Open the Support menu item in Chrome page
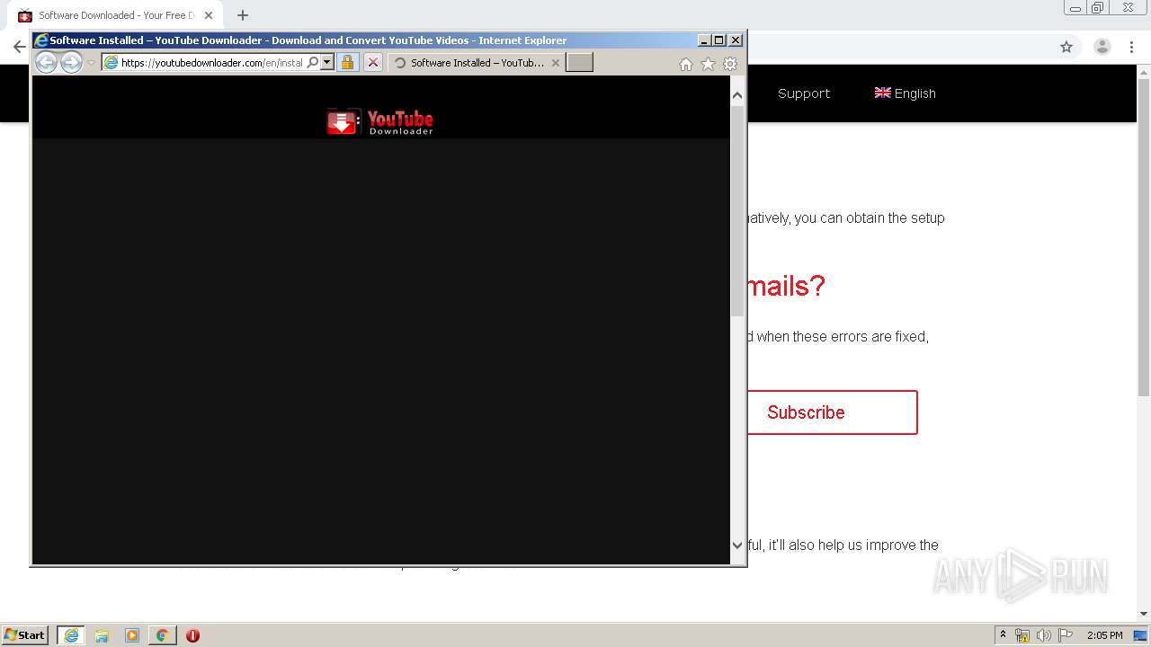The height and width of the screenshot is (647, 1151). (x=804, y=93)
